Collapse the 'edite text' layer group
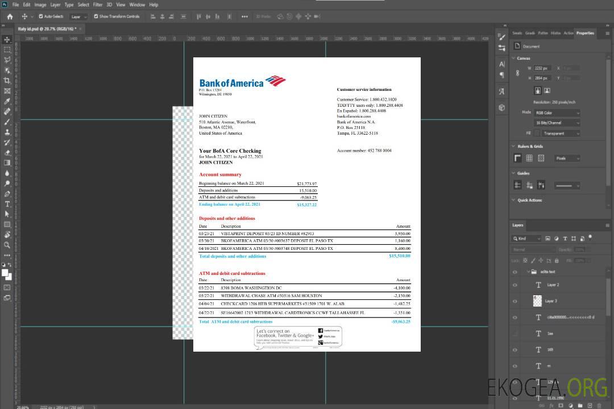The width and height of the screenshot is (614, 409). point(528,272)
